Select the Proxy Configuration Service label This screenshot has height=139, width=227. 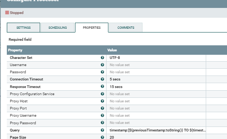(x=32, y=94)
